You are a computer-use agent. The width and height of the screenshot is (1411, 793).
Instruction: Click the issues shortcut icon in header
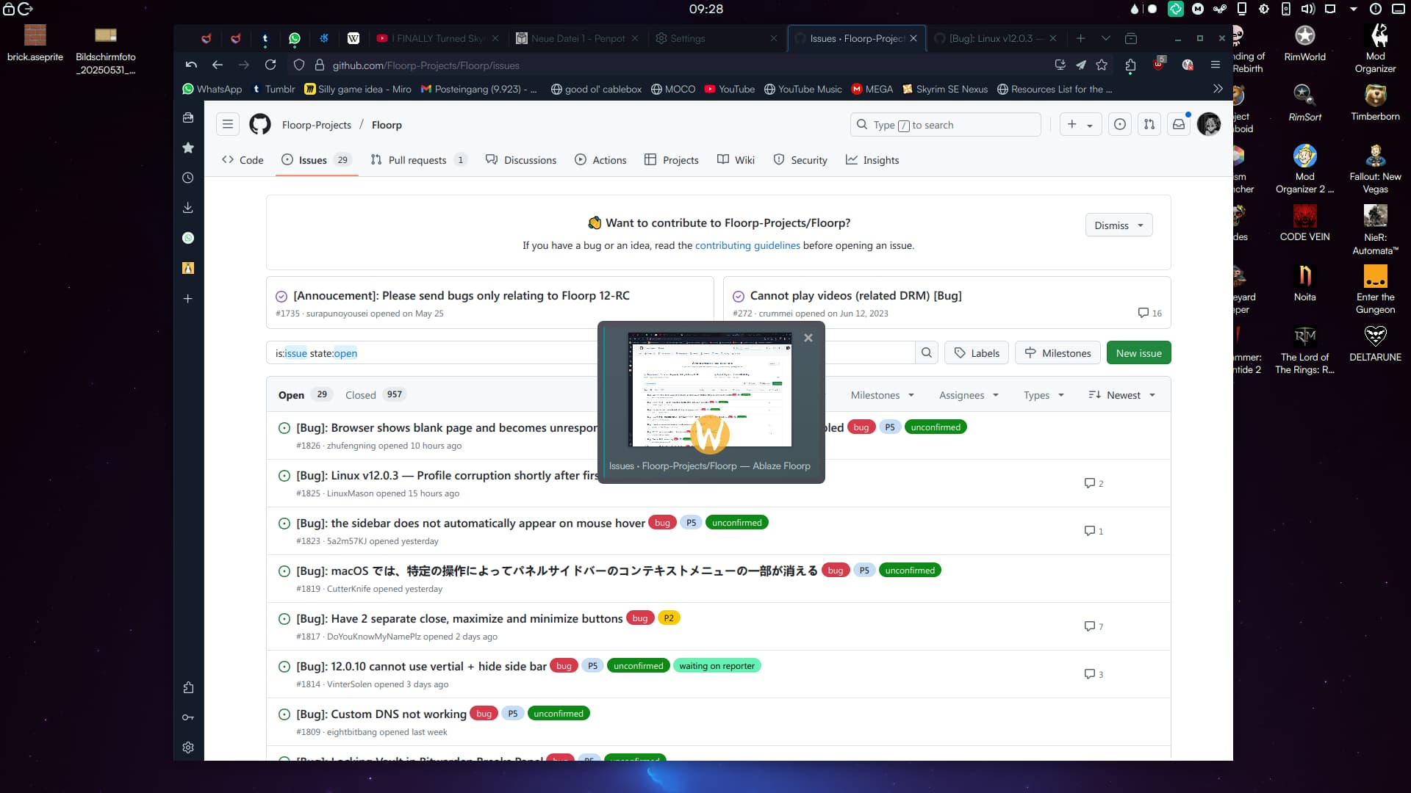[x=1120, y=125]
